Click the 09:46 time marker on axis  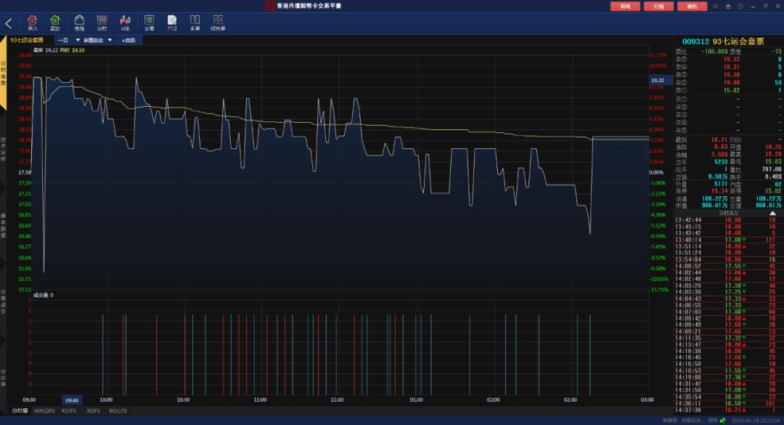click(72, 400)
